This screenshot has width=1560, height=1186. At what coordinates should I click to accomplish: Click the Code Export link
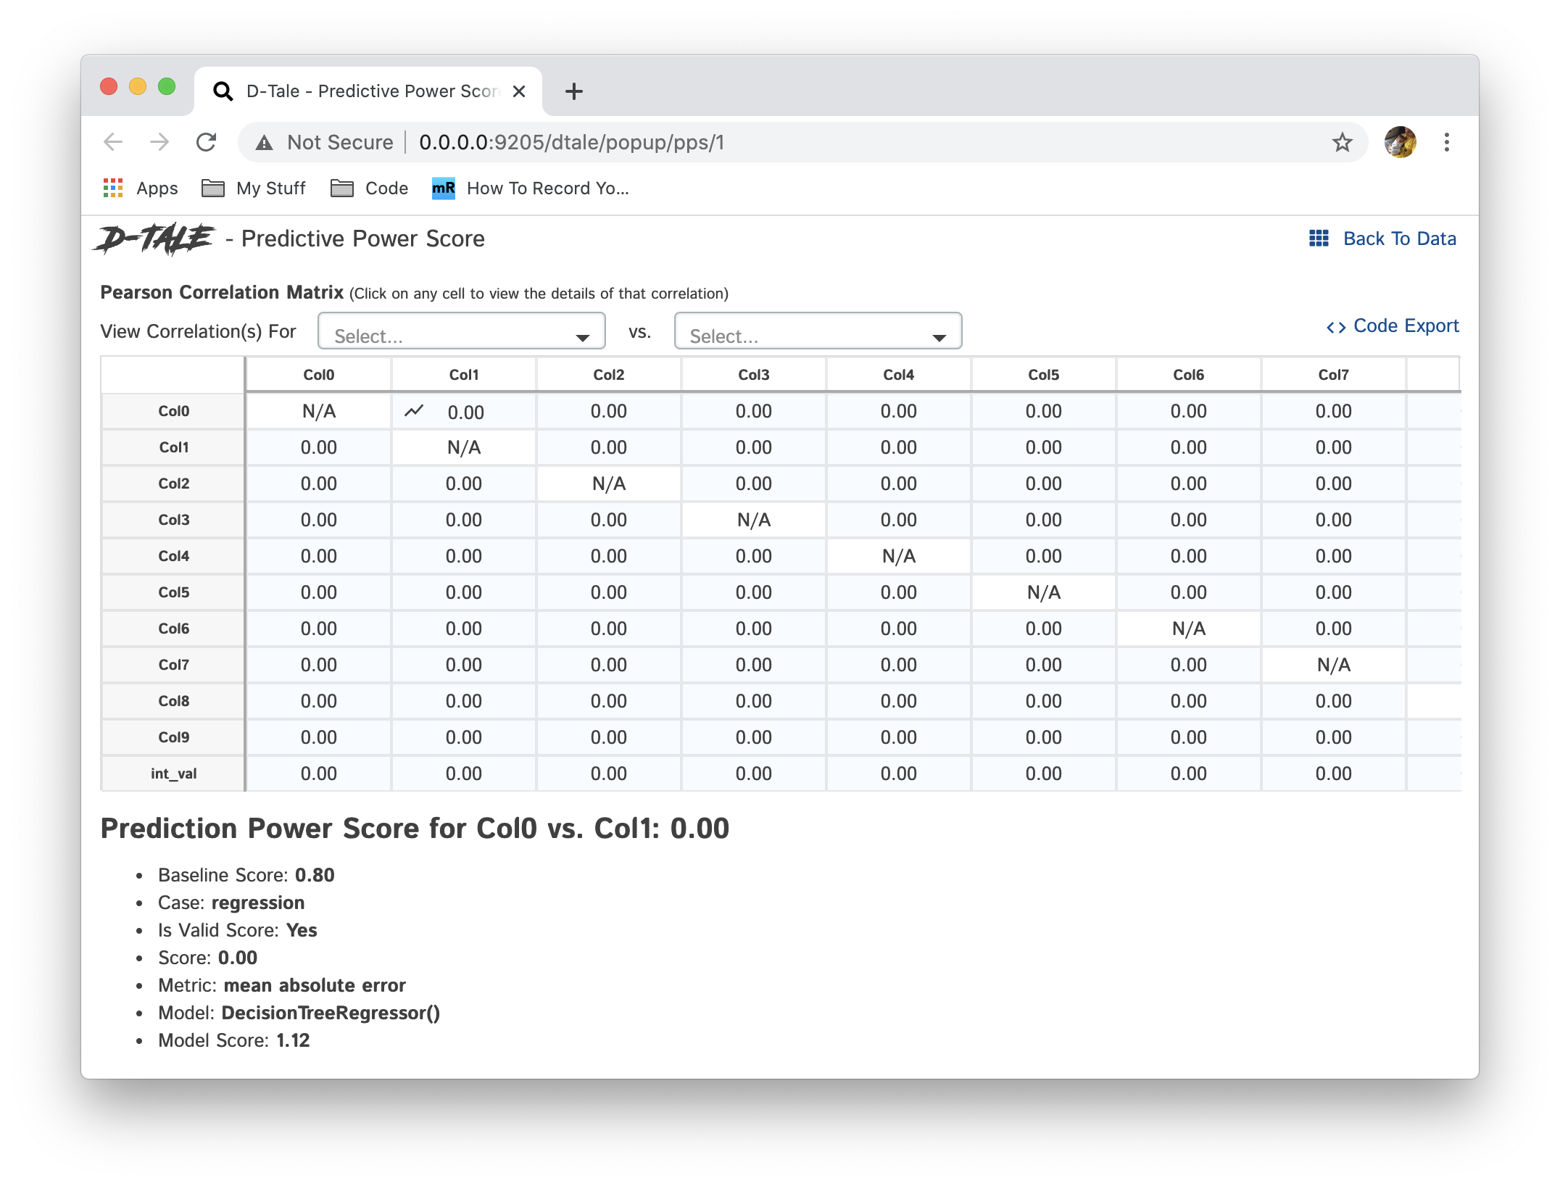pos(1406,326)
